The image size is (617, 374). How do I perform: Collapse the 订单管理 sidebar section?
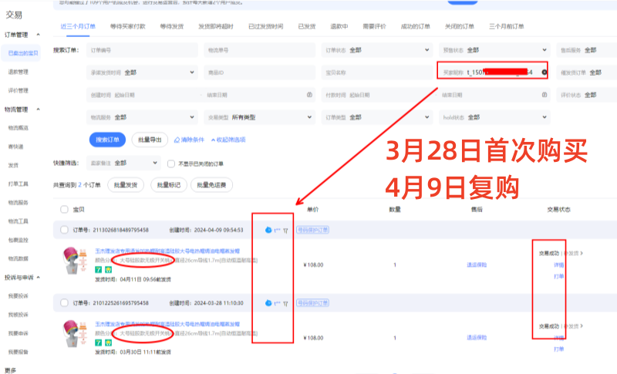point(38,35)
